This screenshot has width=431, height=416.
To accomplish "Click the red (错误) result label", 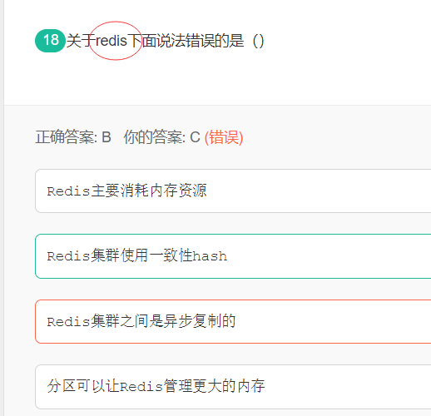I will pyautogui.click(x=224, y=137).
